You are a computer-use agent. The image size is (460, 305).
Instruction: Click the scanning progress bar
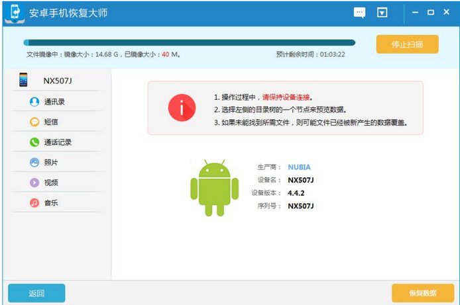coord(189,42)
